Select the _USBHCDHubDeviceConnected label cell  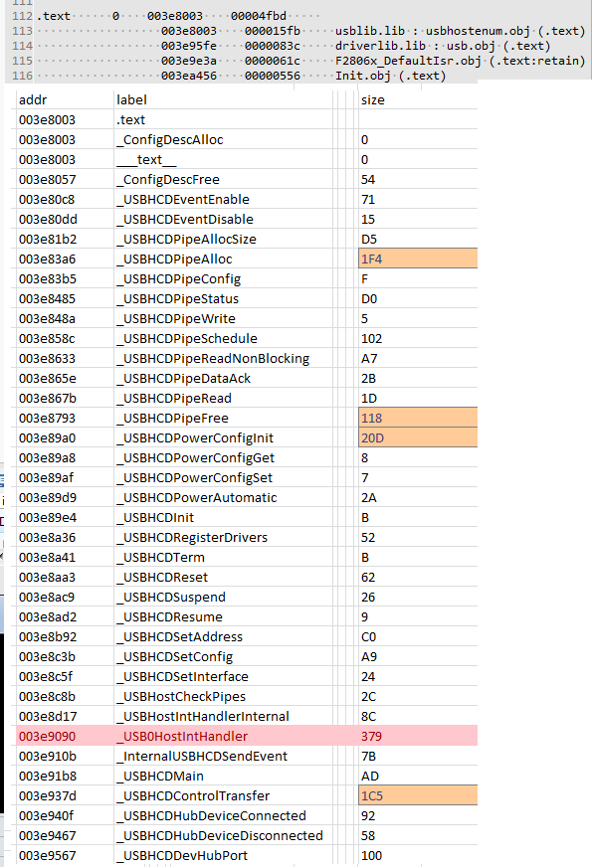point(223,816)
